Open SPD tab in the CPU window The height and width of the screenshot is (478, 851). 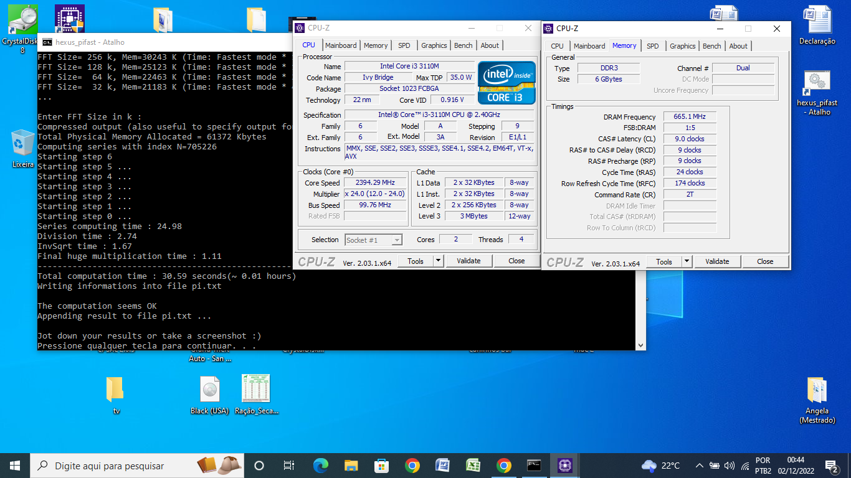[x=404, y=45]
